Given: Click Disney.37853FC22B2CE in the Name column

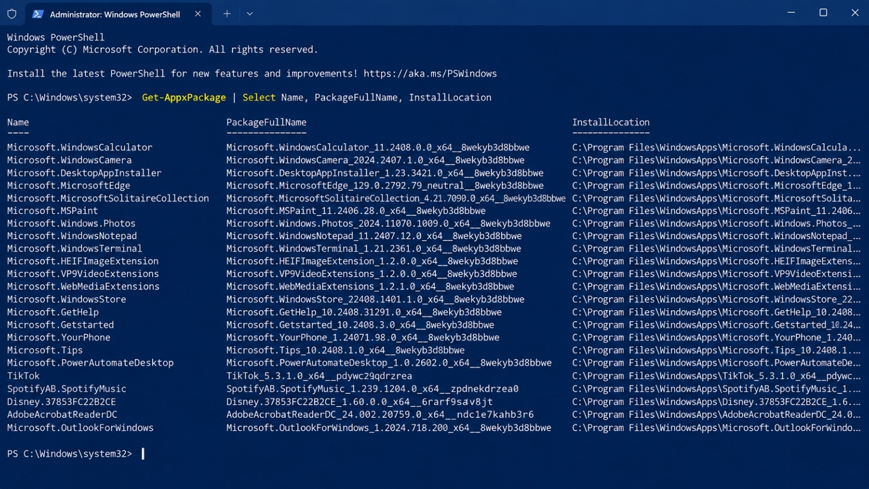Looking at the screenshot, I should click(61, 402).
